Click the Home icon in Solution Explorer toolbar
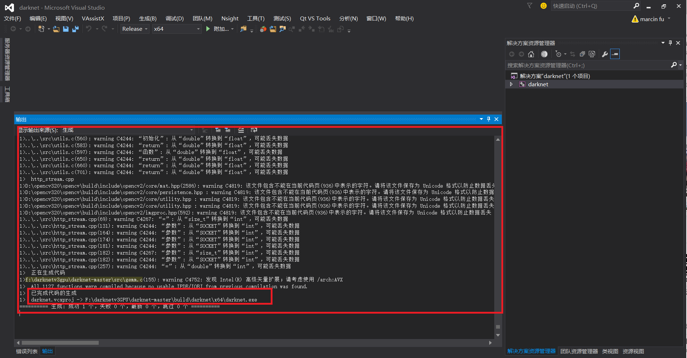Viewport: 687px width, 358px height. [531, 54]
